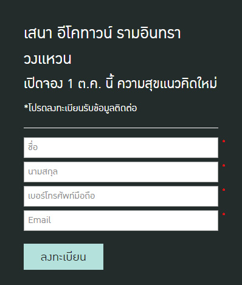Click the note *โปรดลงทะเบียนรับข้อมูลติดต่อ
Screen dimensions: 242x285
80,108
